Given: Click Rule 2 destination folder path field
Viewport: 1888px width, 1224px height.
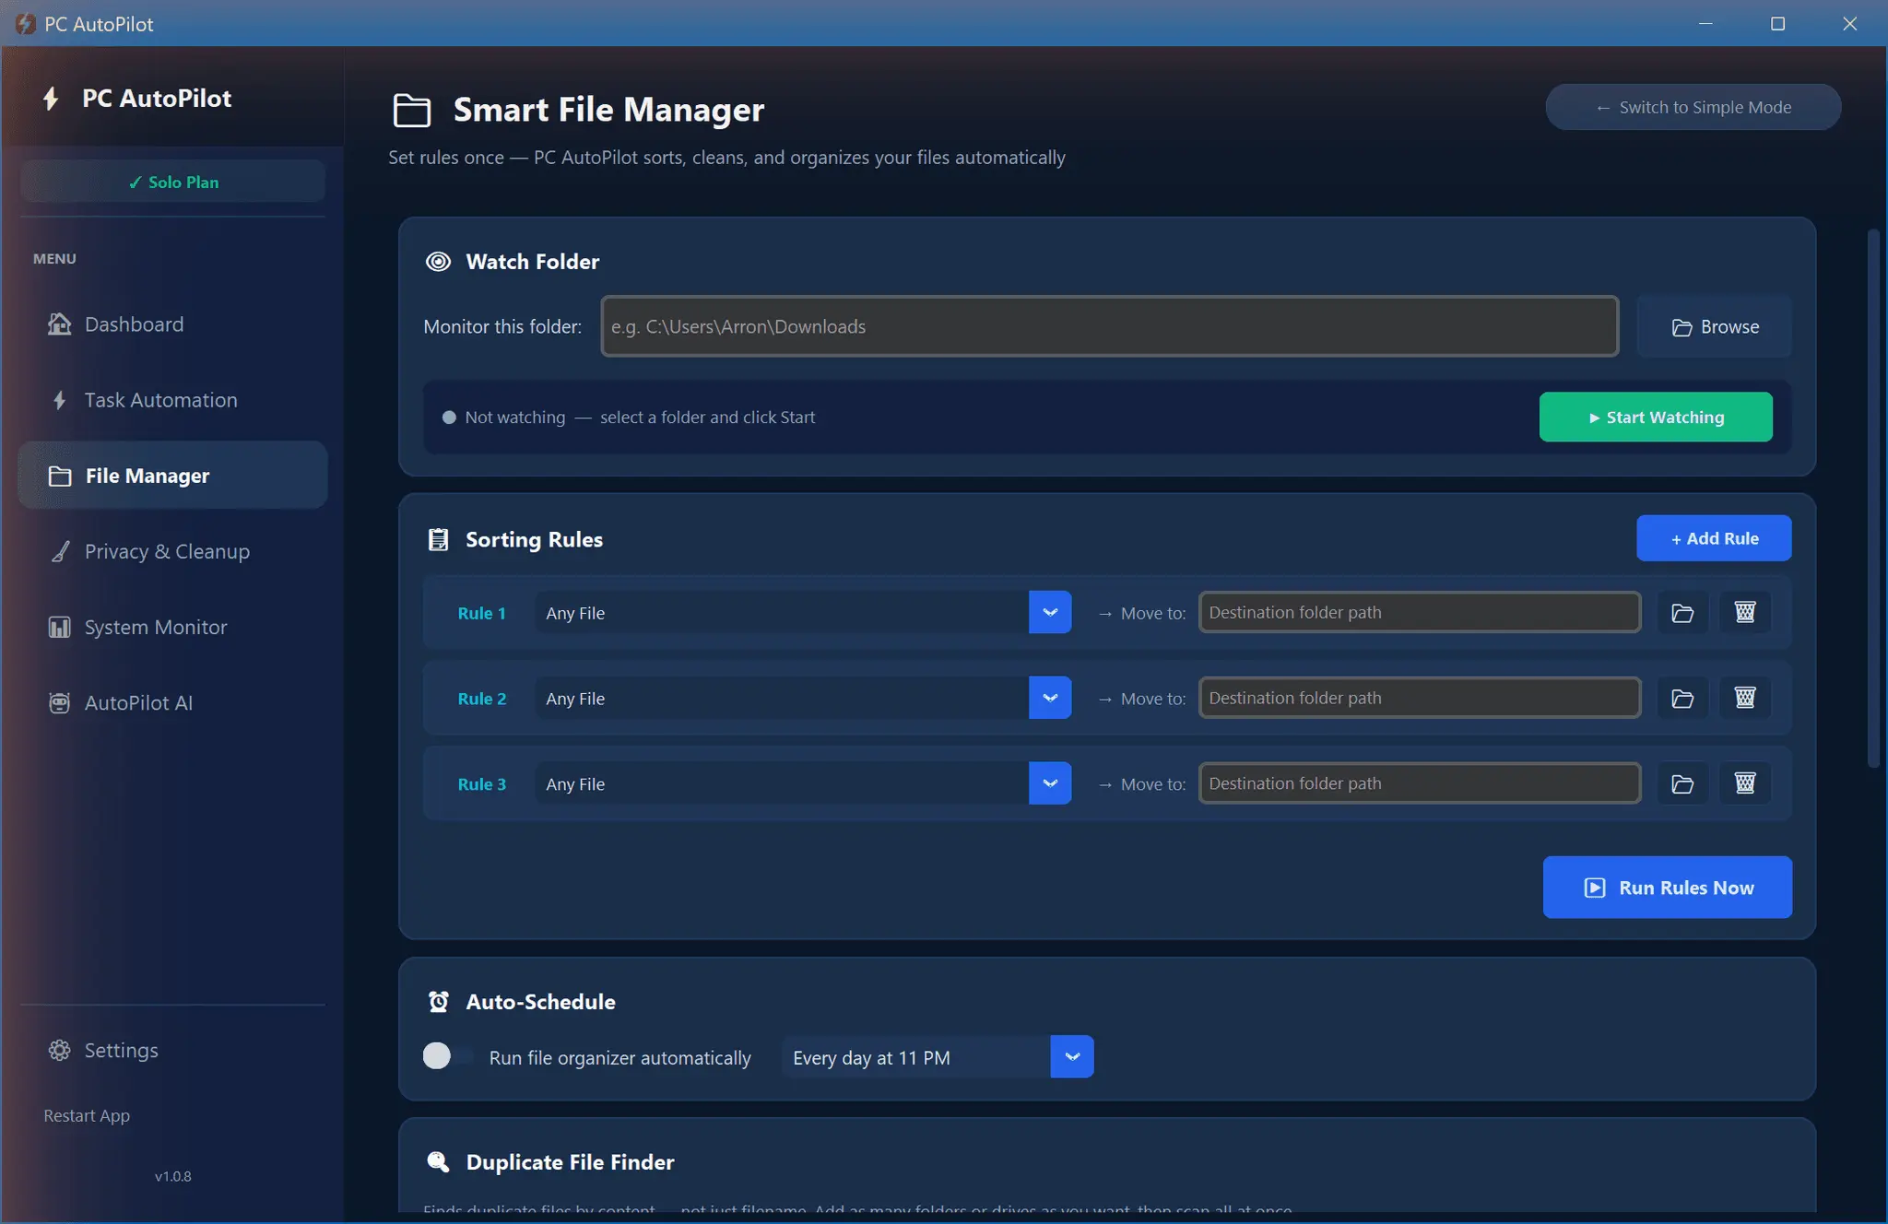Looking at the screenshot, I should tap(1420, 698).
